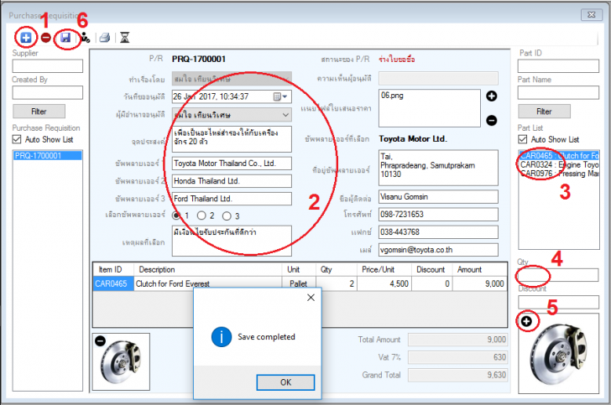The height and width of the screenshot is (405, 611).
Task: Select supplier radio option 1
Action: coord(176,215)
